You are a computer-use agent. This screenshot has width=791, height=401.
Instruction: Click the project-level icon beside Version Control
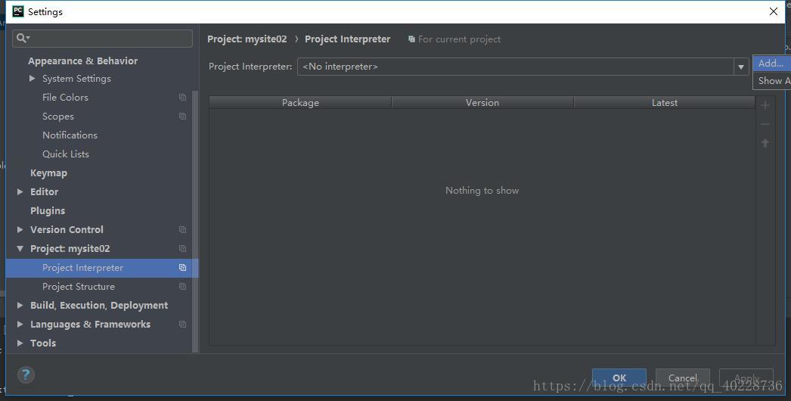pos(182,229)
